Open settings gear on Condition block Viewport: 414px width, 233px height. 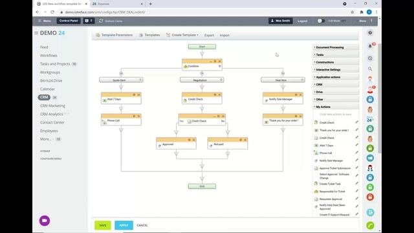pyautogui.click(x=215, y=61)
